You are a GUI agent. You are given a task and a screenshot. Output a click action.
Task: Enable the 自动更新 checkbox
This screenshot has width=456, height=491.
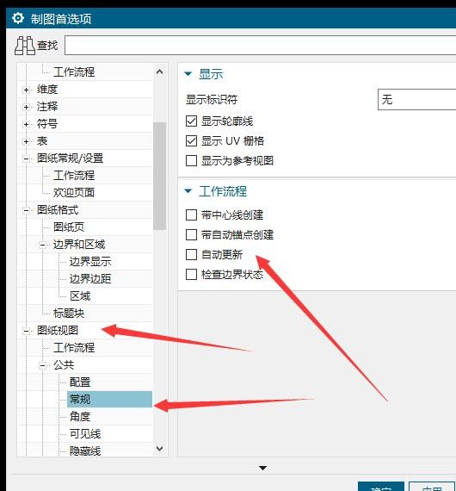click(191, 255)
